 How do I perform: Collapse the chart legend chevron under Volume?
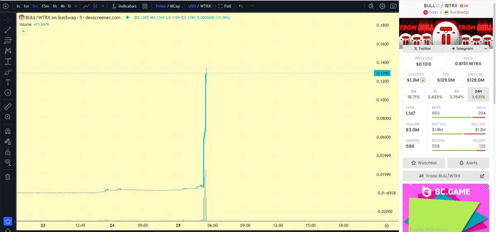[24, 31]
